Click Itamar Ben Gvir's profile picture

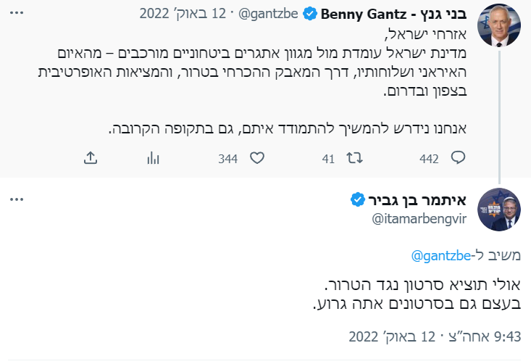tap(498, 209)
